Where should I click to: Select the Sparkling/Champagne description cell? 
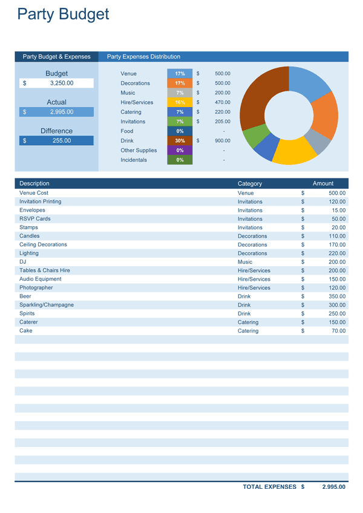tap(47, 305)
